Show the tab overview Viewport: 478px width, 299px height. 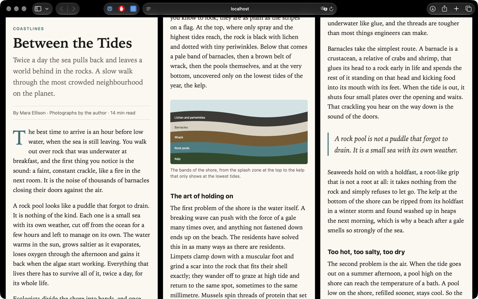pos(468,9)
